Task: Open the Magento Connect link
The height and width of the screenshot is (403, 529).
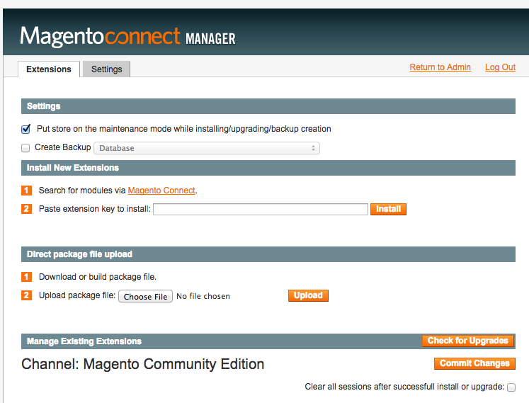Action: [x=161, y=191]
